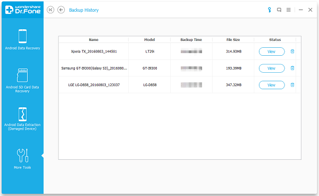Sort by File Size column header
This screenshot has height=196, width=319.
[x=233, y=40]
